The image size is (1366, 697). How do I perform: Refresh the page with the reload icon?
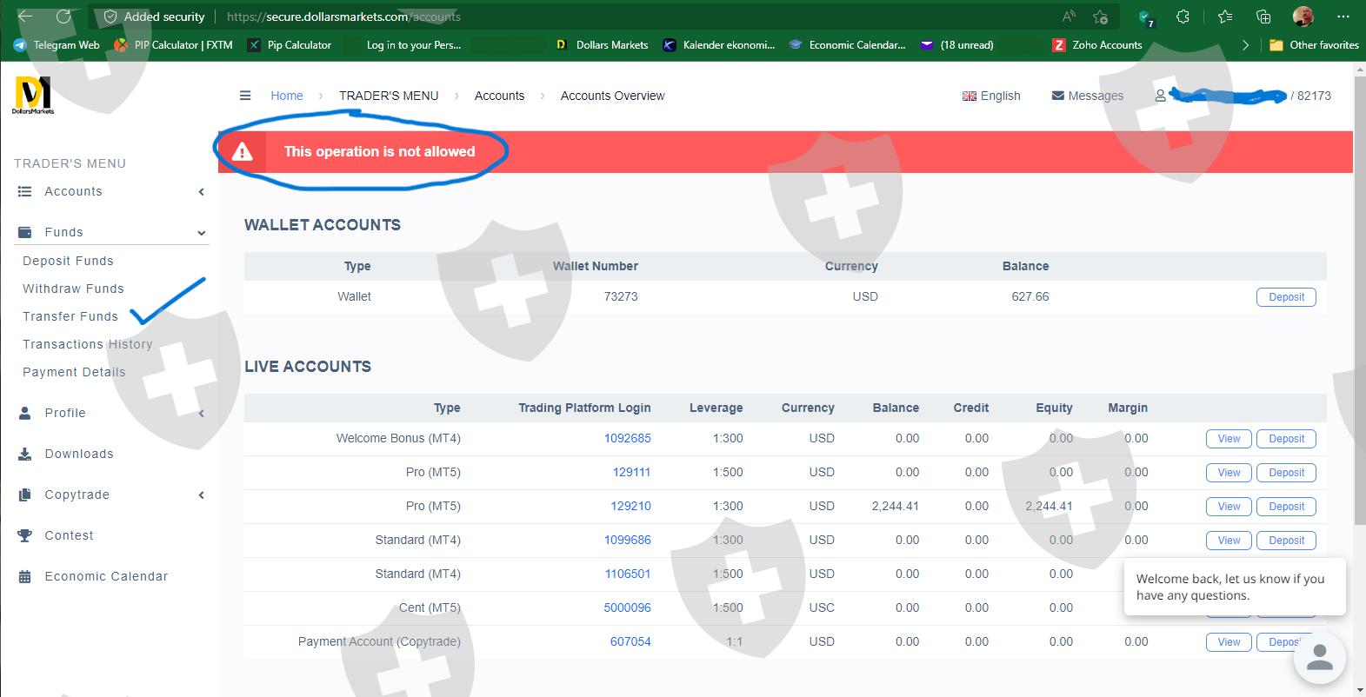click(63, 17)
